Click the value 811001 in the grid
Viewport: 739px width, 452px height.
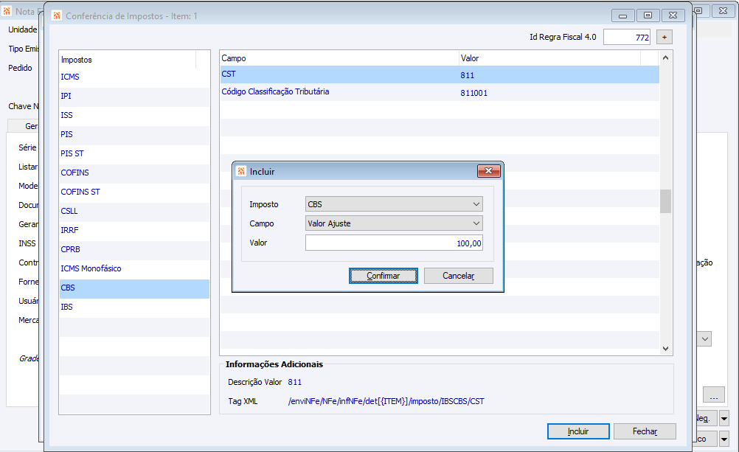pyautogui.click(x=473, y=93)
